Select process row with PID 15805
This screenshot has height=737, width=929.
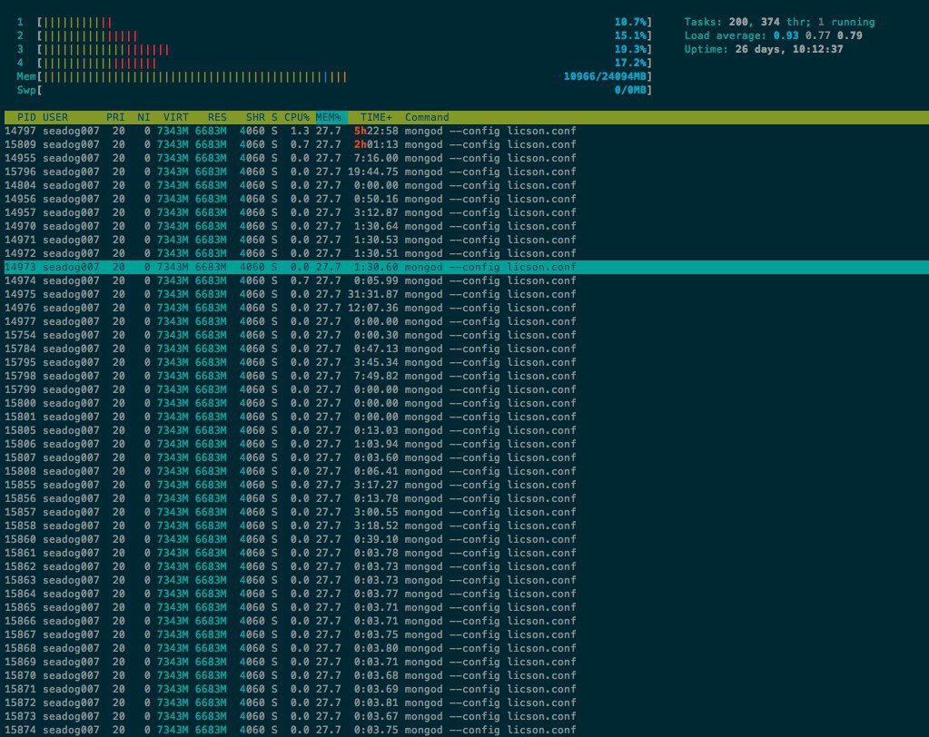coord(465,430)
